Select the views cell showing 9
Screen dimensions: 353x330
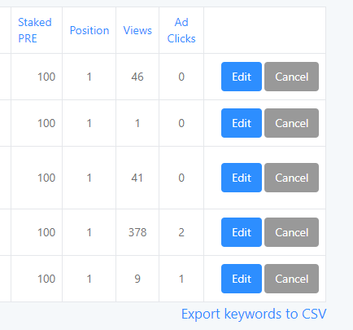[137, 279]
